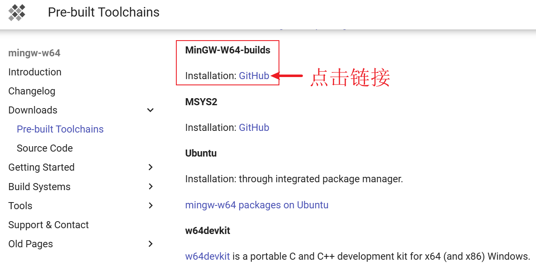Screen dimensions: 536x263
Task: Expand the Getting Started chevron
Action: click(151, 167)
